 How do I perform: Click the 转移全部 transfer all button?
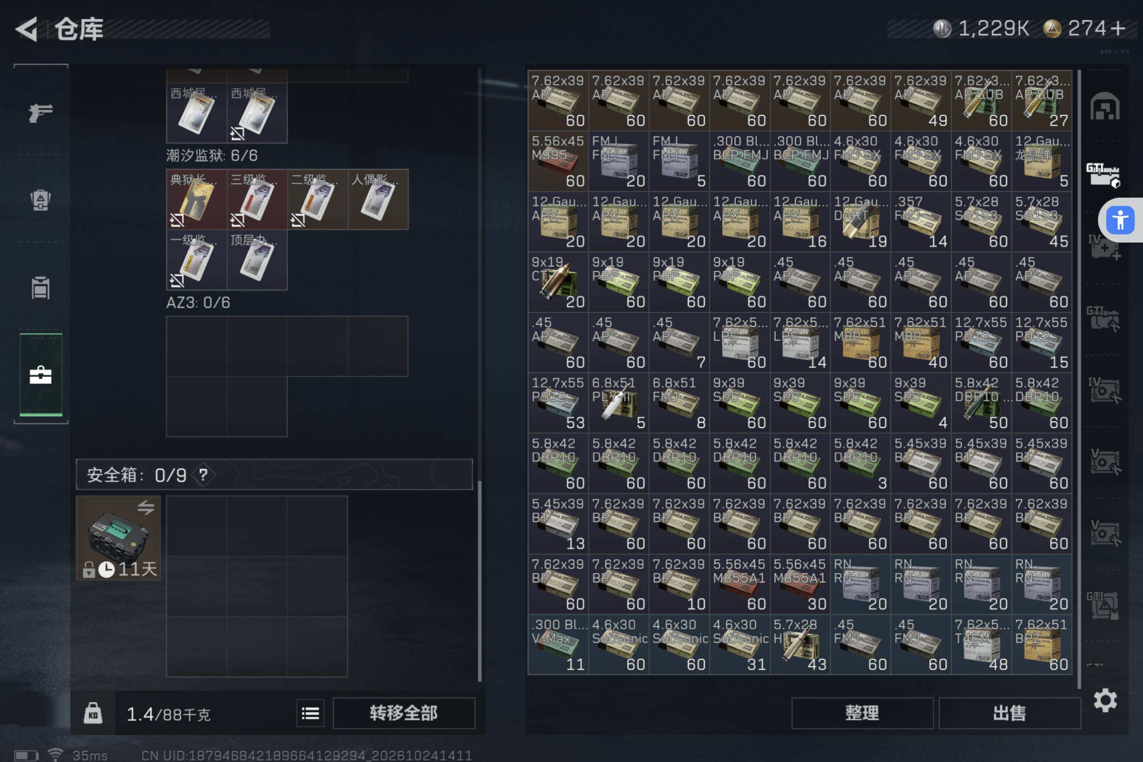click(404, 713)
